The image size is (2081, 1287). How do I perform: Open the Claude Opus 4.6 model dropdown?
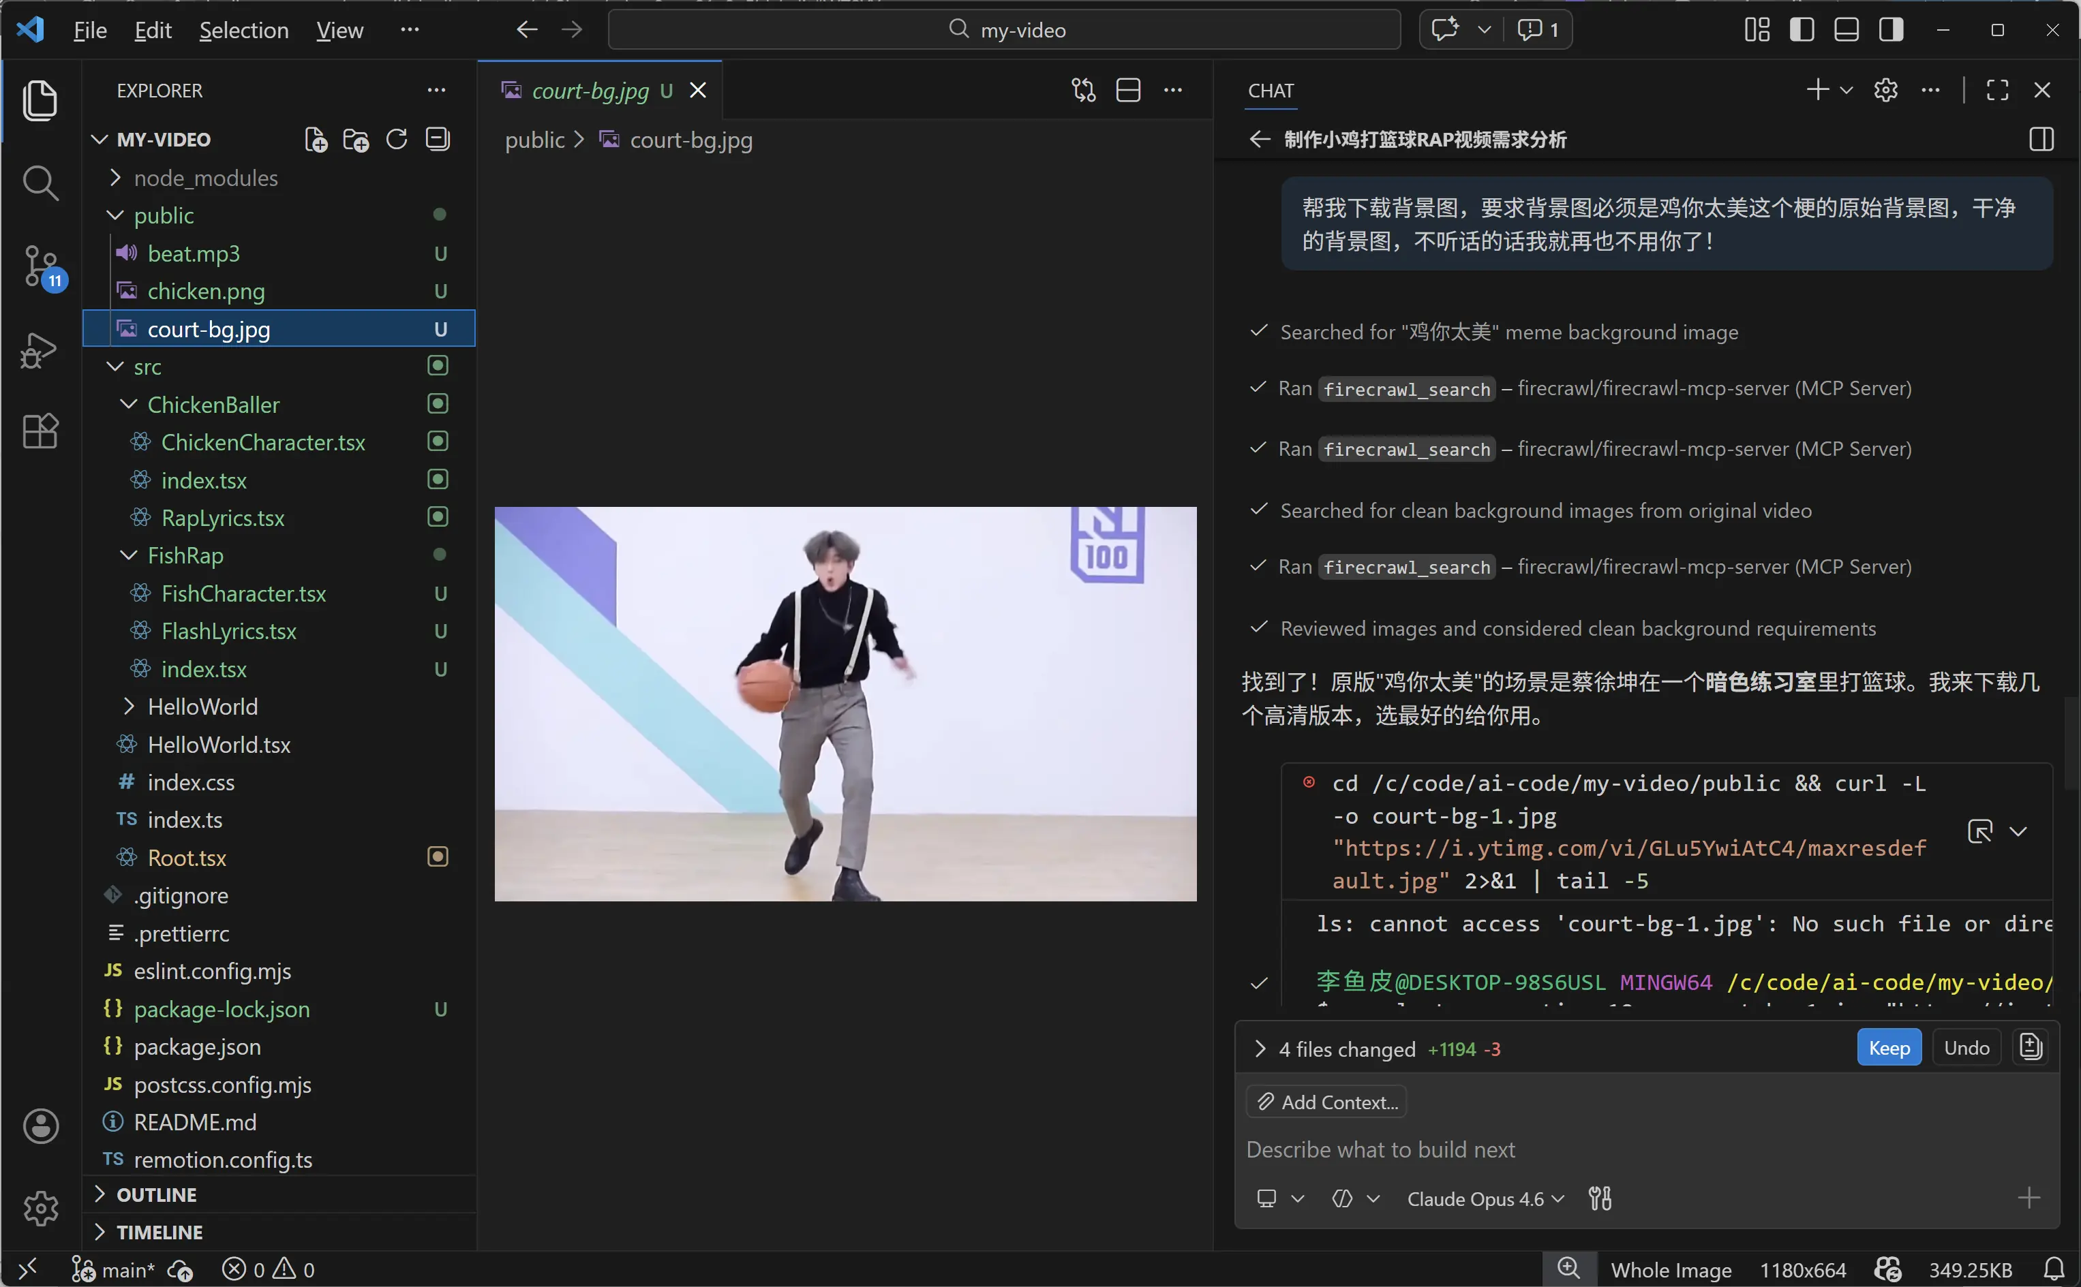tap(1485, 1198)
